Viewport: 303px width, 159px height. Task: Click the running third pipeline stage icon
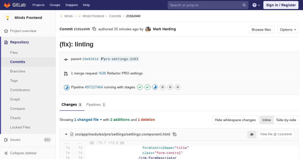(155, 87)
